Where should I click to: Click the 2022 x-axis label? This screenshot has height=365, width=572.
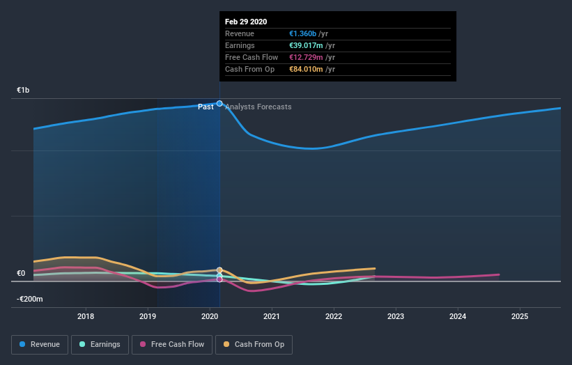point(334,316)
